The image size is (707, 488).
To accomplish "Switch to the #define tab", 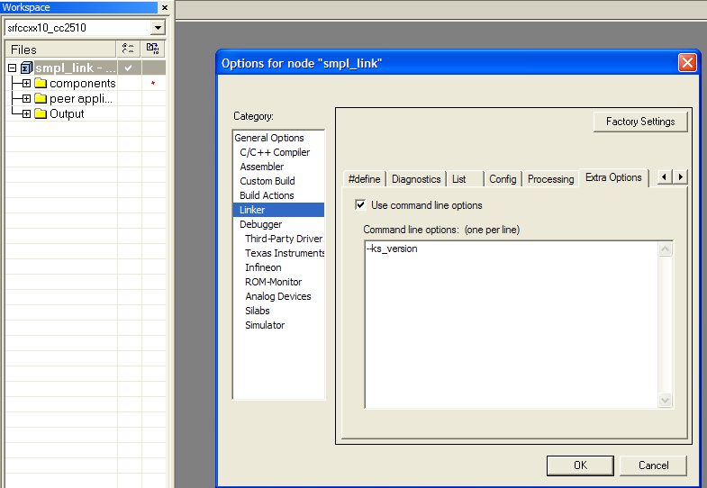I will pos(365,179).
